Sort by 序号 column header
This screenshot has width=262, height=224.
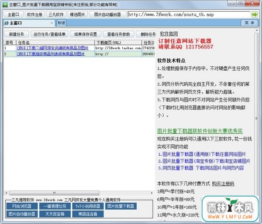(x=10, y=43)
